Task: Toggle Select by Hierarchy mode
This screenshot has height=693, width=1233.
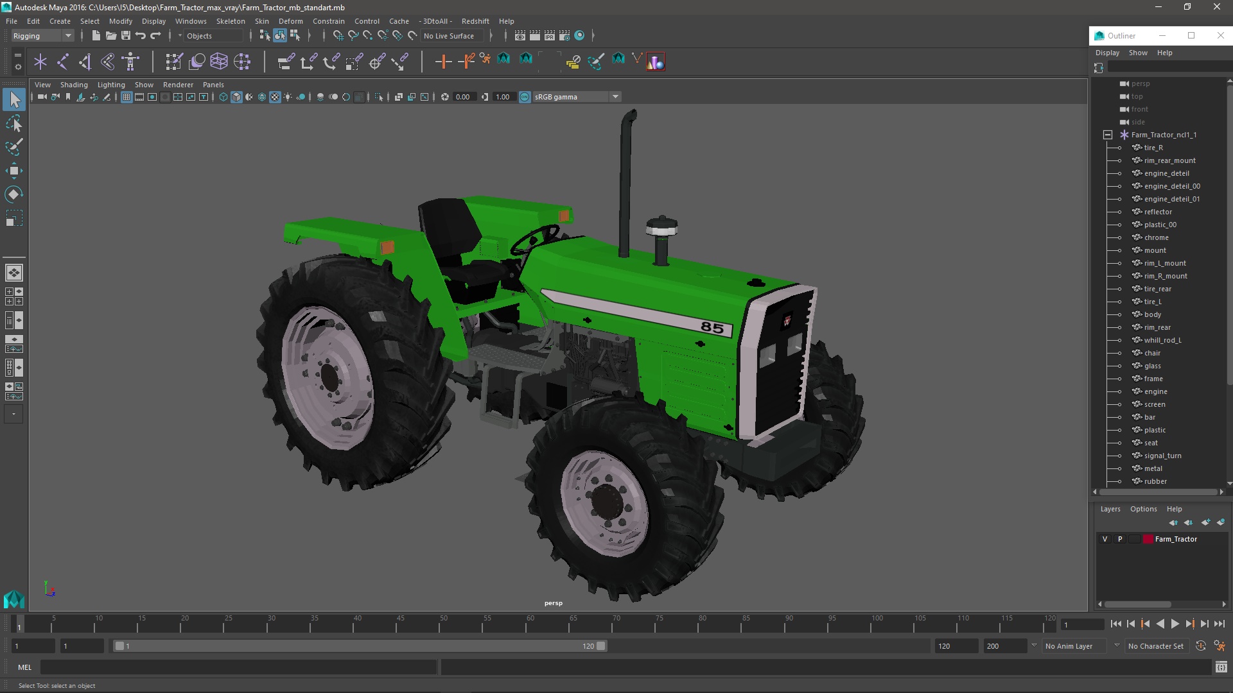Action: point(265,36)
